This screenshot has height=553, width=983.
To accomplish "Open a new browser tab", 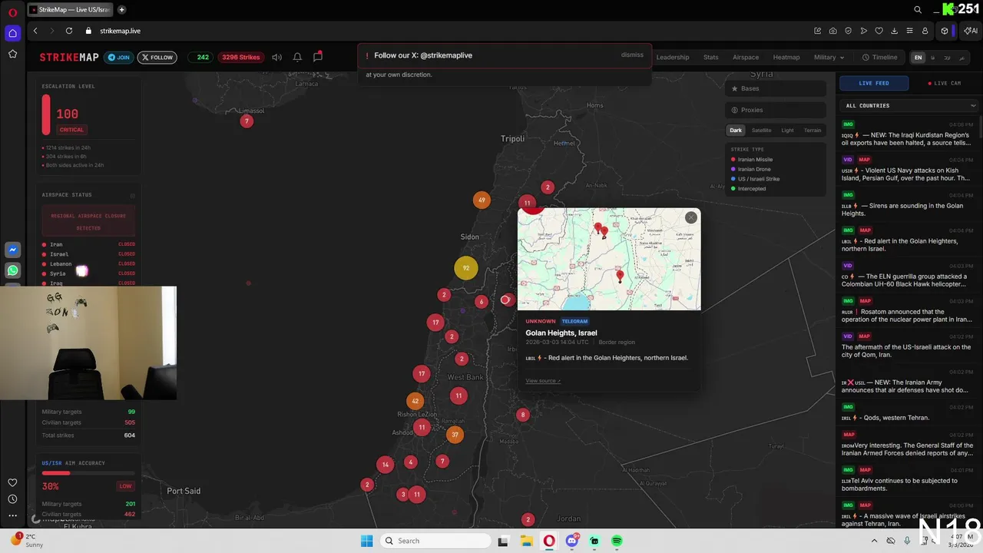I will (121, 10).
